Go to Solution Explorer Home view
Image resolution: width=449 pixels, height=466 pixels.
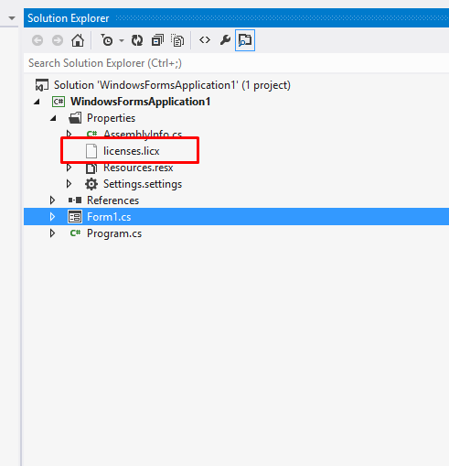click(78, 40)
